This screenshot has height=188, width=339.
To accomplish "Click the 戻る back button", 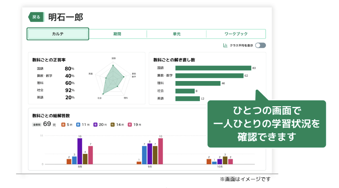I will [x=36, y=17].
